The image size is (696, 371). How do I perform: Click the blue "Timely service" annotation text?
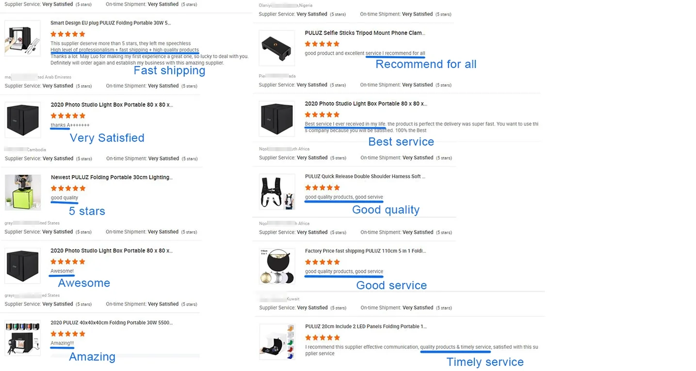(485, 362)
